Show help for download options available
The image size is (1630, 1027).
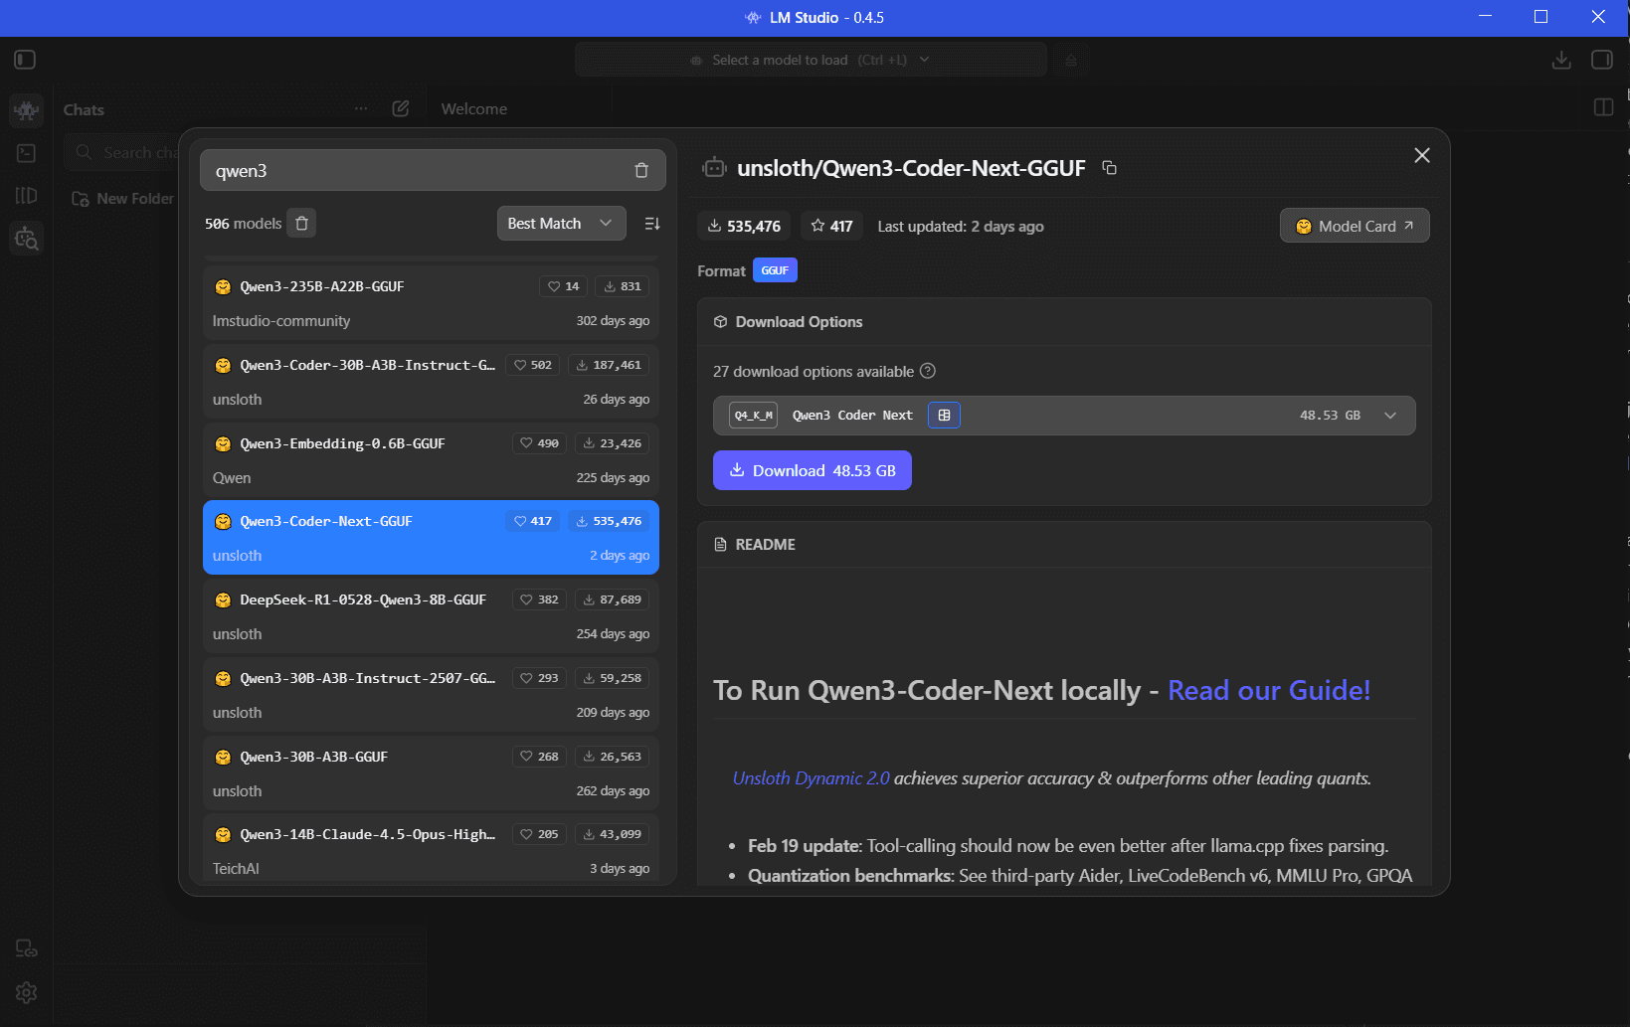pos(928,371)
